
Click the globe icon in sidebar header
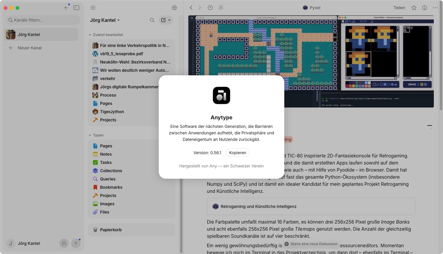pyautogui.click(x=174, y=8)
